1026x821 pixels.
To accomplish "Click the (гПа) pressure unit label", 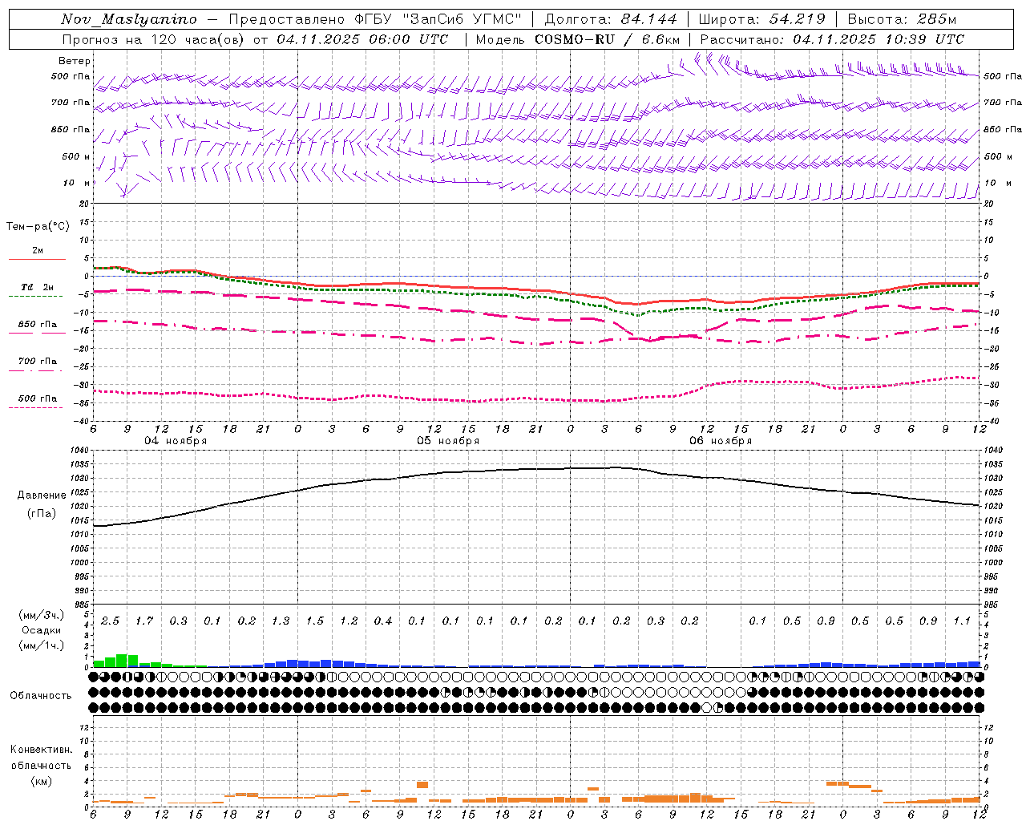I will pos(42,514).
